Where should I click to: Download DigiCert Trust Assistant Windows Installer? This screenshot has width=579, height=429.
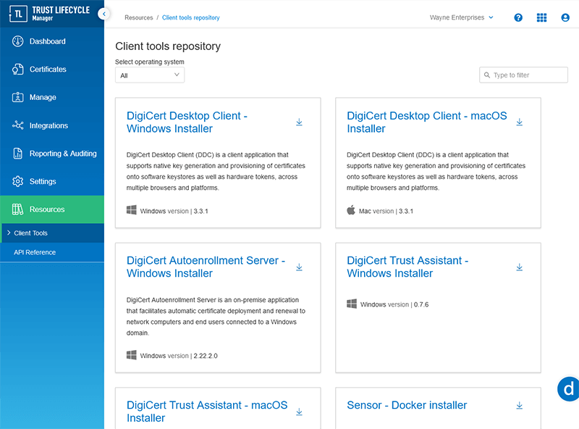click(x=520, y=267)
